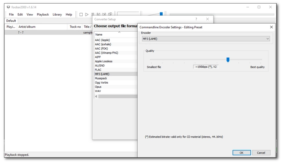The width and height of the screenshot is (281, 162).
Task: Open the Help menu
Action: [x=69, y=14]
